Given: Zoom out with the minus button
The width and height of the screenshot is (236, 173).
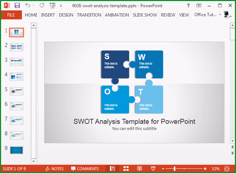Looking at the screenshot, I should click(x=163, y=169).
